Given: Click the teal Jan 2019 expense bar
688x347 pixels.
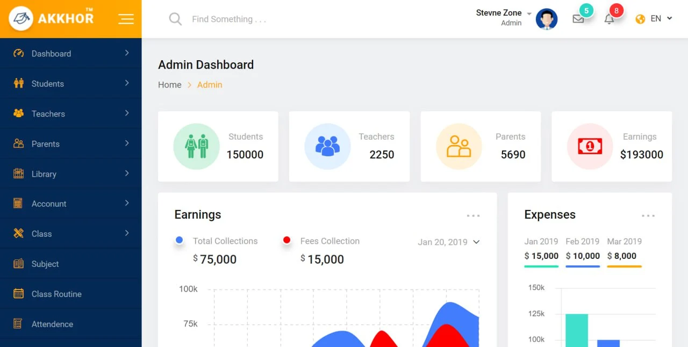Looking at the screenshot, I should [577, 330].
